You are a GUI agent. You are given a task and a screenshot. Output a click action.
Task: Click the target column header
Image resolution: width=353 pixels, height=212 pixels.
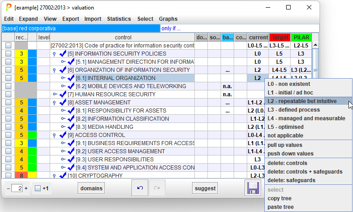click(x=280, y=38)
